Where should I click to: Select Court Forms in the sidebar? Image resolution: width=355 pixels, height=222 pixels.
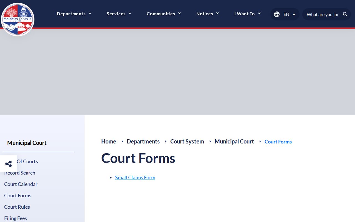(18, 195)
